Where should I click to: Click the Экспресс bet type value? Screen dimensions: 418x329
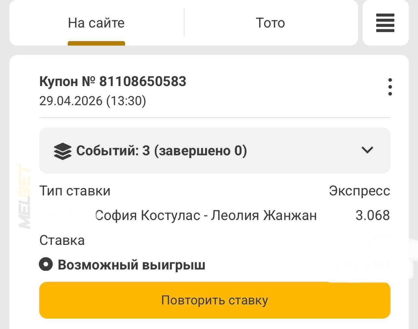tap(360, 191)
